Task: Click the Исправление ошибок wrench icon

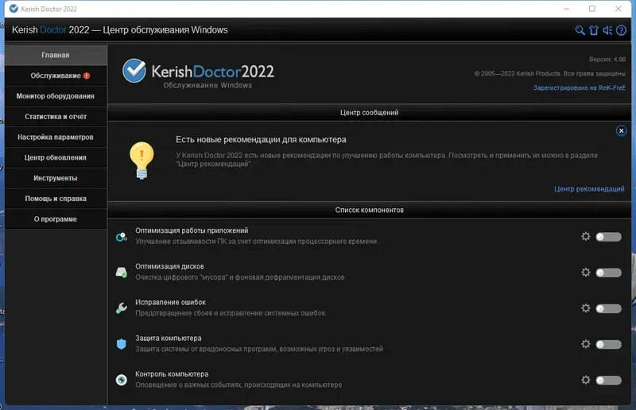Action: [122, 308]
